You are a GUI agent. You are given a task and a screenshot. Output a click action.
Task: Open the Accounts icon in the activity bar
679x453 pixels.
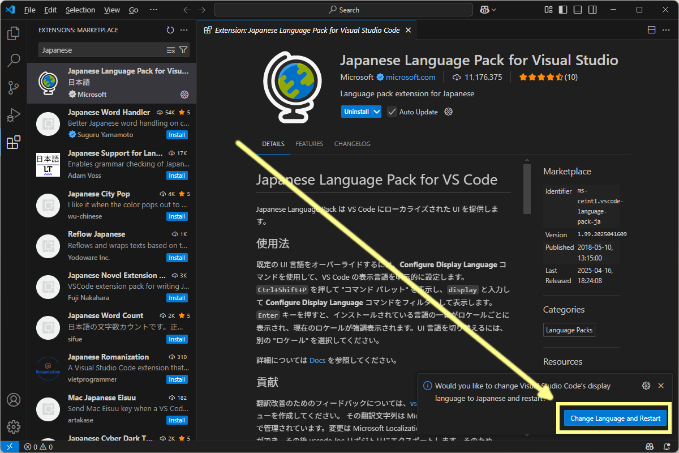click(13, 399)
